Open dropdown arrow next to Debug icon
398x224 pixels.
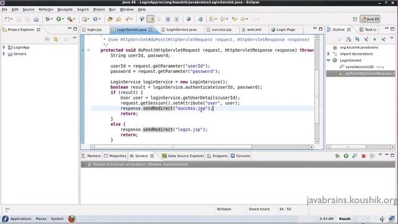pyautogui.click(x=52, y=19)
